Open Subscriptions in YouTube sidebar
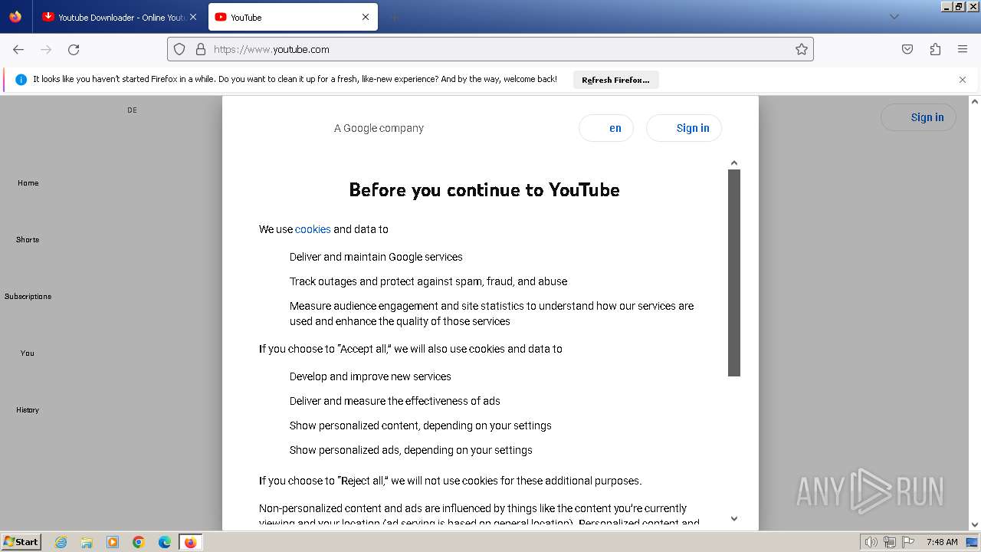Image resolution: width=981 pixels, height=552 pixels. coord(28,296)
